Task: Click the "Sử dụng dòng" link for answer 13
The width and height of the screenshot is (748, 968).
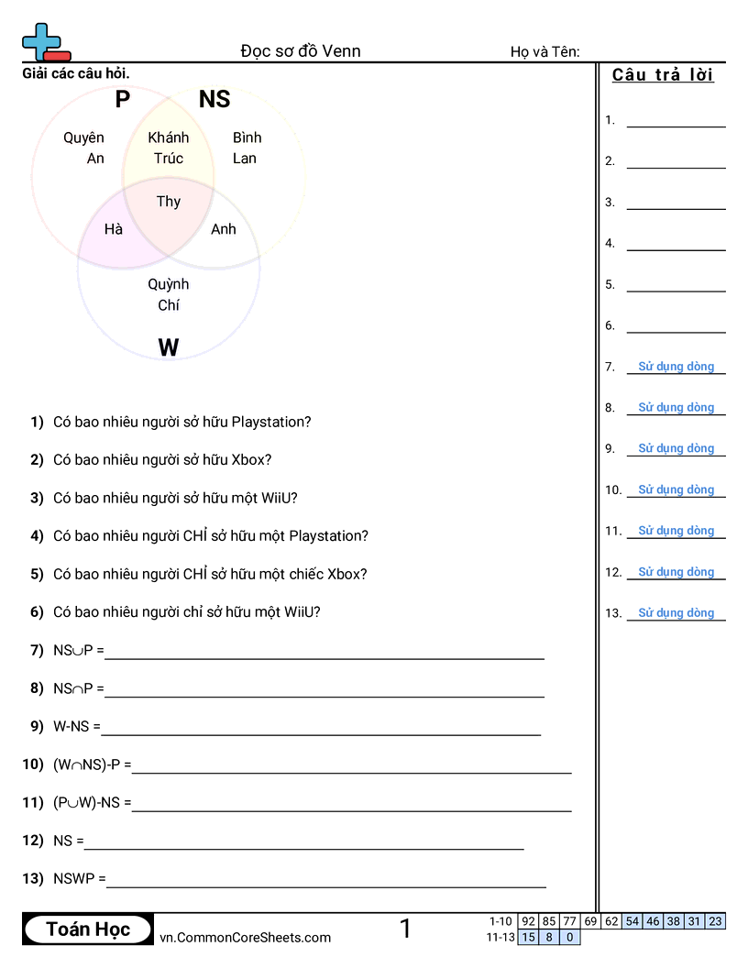Action: pos(676,612)
